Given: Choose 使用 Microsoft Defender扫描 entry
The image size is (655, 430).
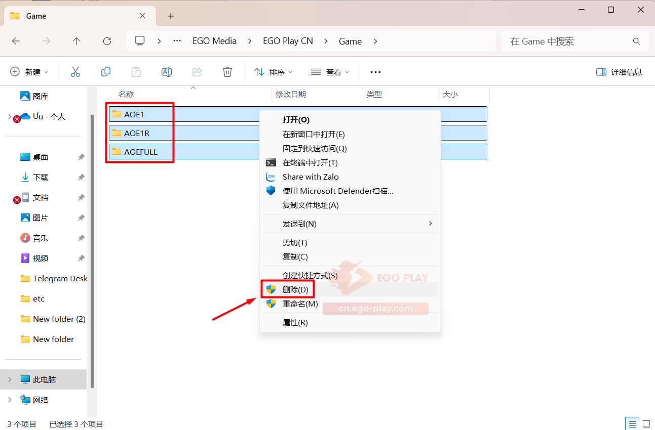Looking at the screenshot, I should pos(350,191).
